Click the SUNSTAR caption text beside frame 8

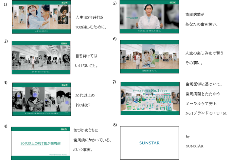(x=195, y=146)
